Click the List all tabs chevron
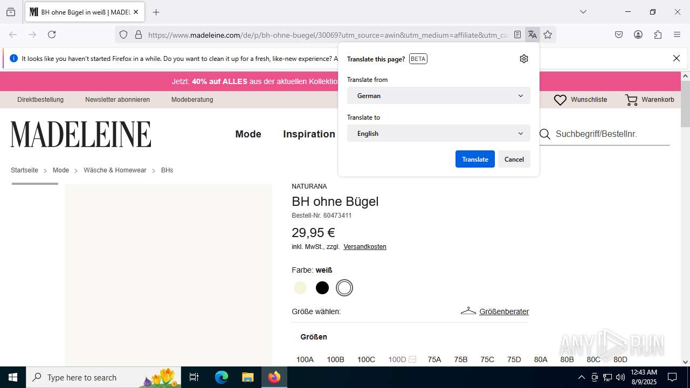 (x=583, y=12)
